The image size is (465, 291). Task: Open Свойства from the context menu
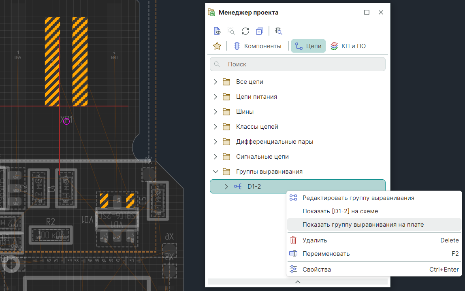pos(316,270)
